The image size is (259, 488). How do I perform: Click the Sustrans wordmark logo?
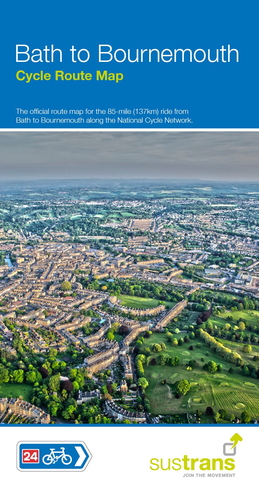tap(192, 463)
